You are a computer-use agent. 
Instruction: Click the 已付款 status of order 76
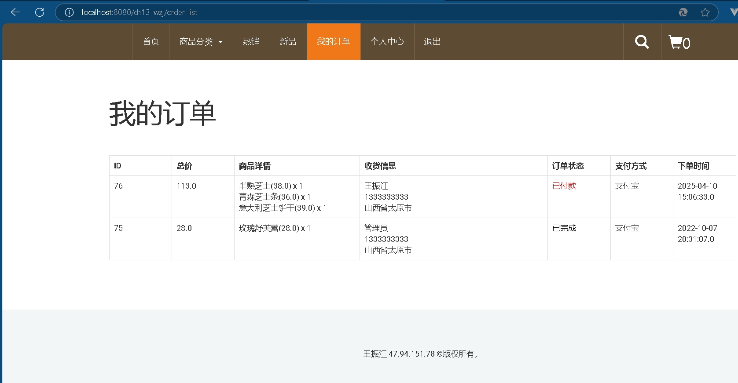pos(564,186)
